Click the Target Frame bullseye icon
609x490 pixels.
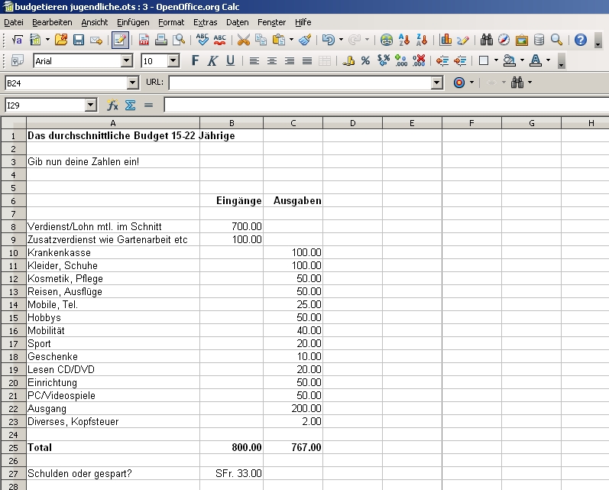point(459,83)
